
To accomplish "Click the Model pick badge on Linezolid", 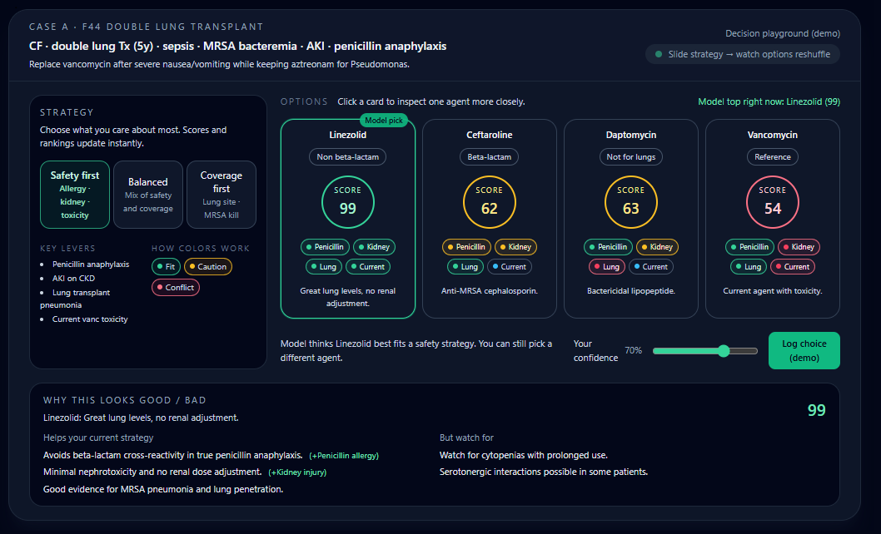I will click(x=384, y=121).
